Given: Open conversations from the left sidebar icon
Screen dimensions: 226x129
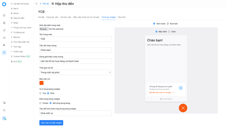Looking at the screenshot, I should click(4, 15).
